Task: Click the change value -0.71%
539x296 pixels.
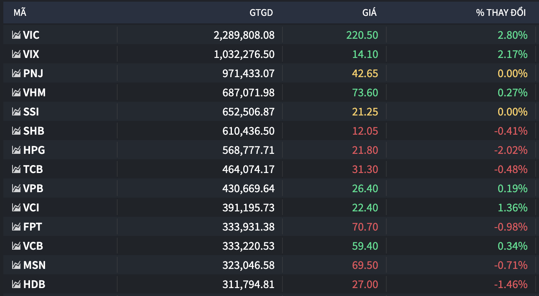Action: tap(511, 265)
